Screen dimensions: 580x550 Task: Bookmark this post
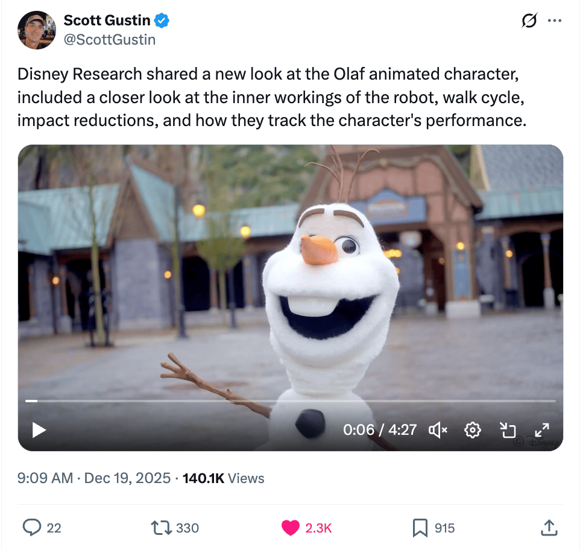coord(420,528)
